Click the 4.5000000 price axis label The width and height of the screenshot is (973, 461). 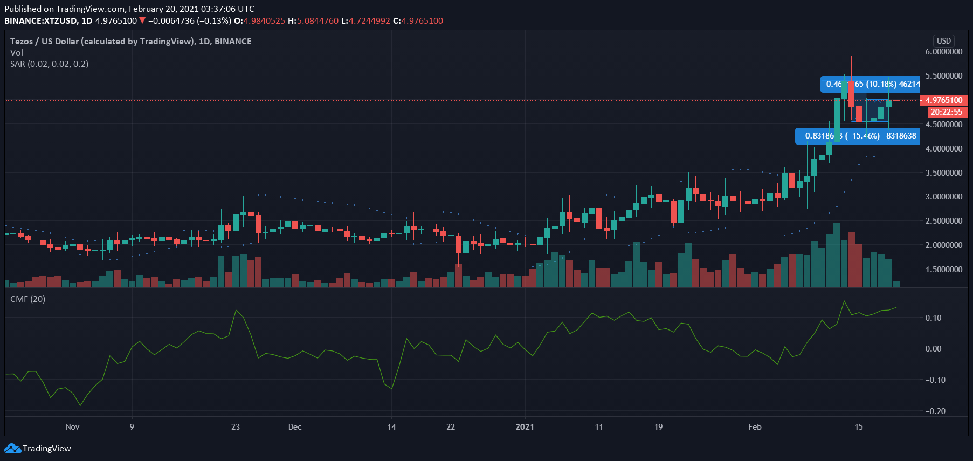[x=944, y=125]
